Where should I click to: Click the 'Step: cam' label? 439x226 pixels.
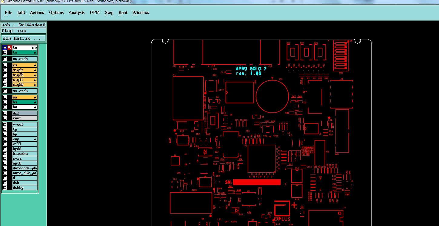[24, 31]
